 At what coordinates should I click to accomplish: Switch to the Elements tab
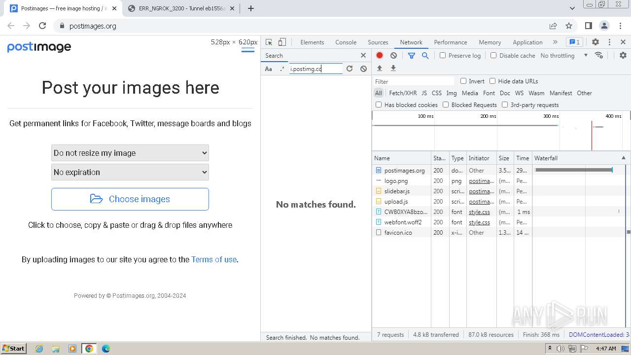coord(312,42)
